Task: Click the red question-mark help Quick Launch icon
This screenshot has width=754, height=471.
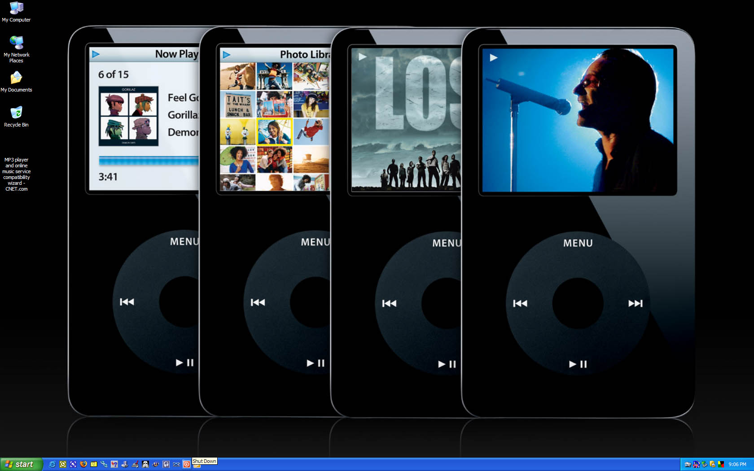Action: pyautogui.click(x=114, y=464)
